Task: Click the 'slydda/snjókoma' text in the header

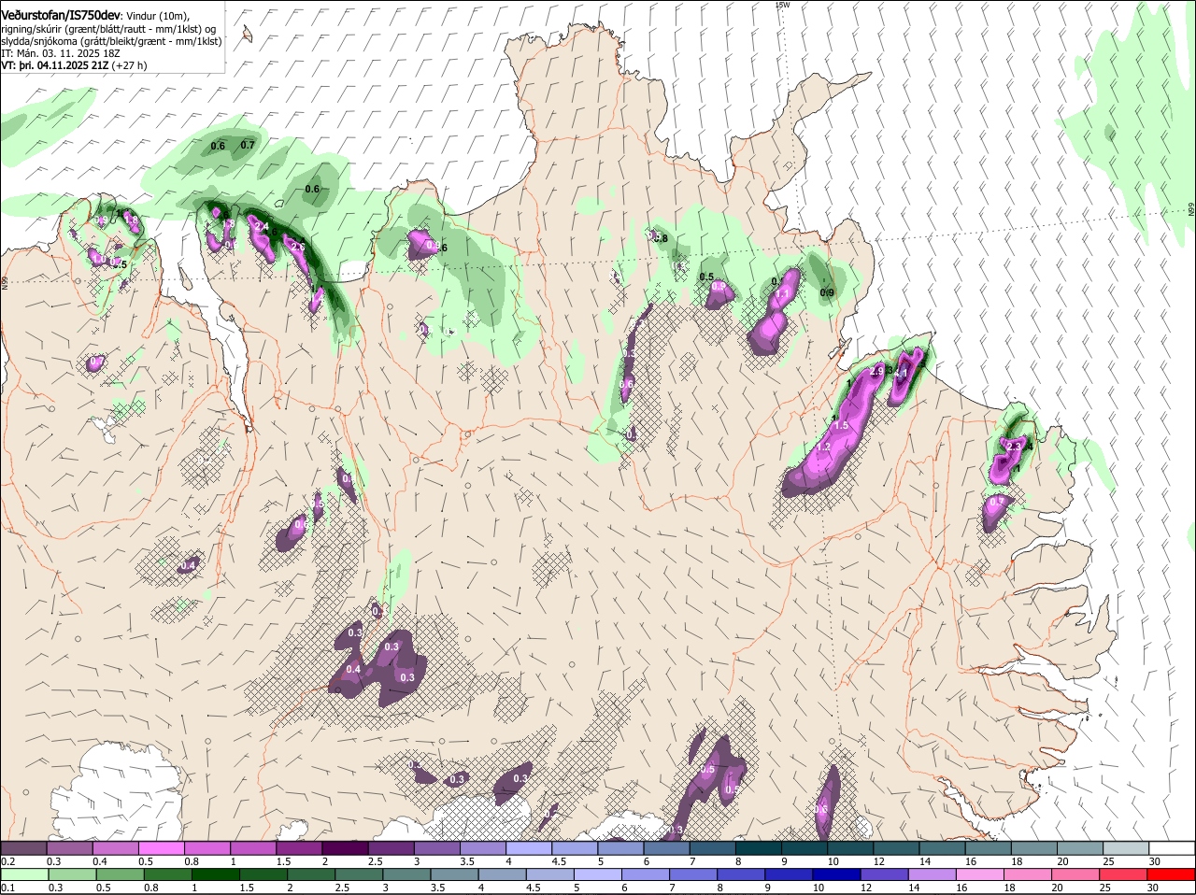Action: pos(40,42)
